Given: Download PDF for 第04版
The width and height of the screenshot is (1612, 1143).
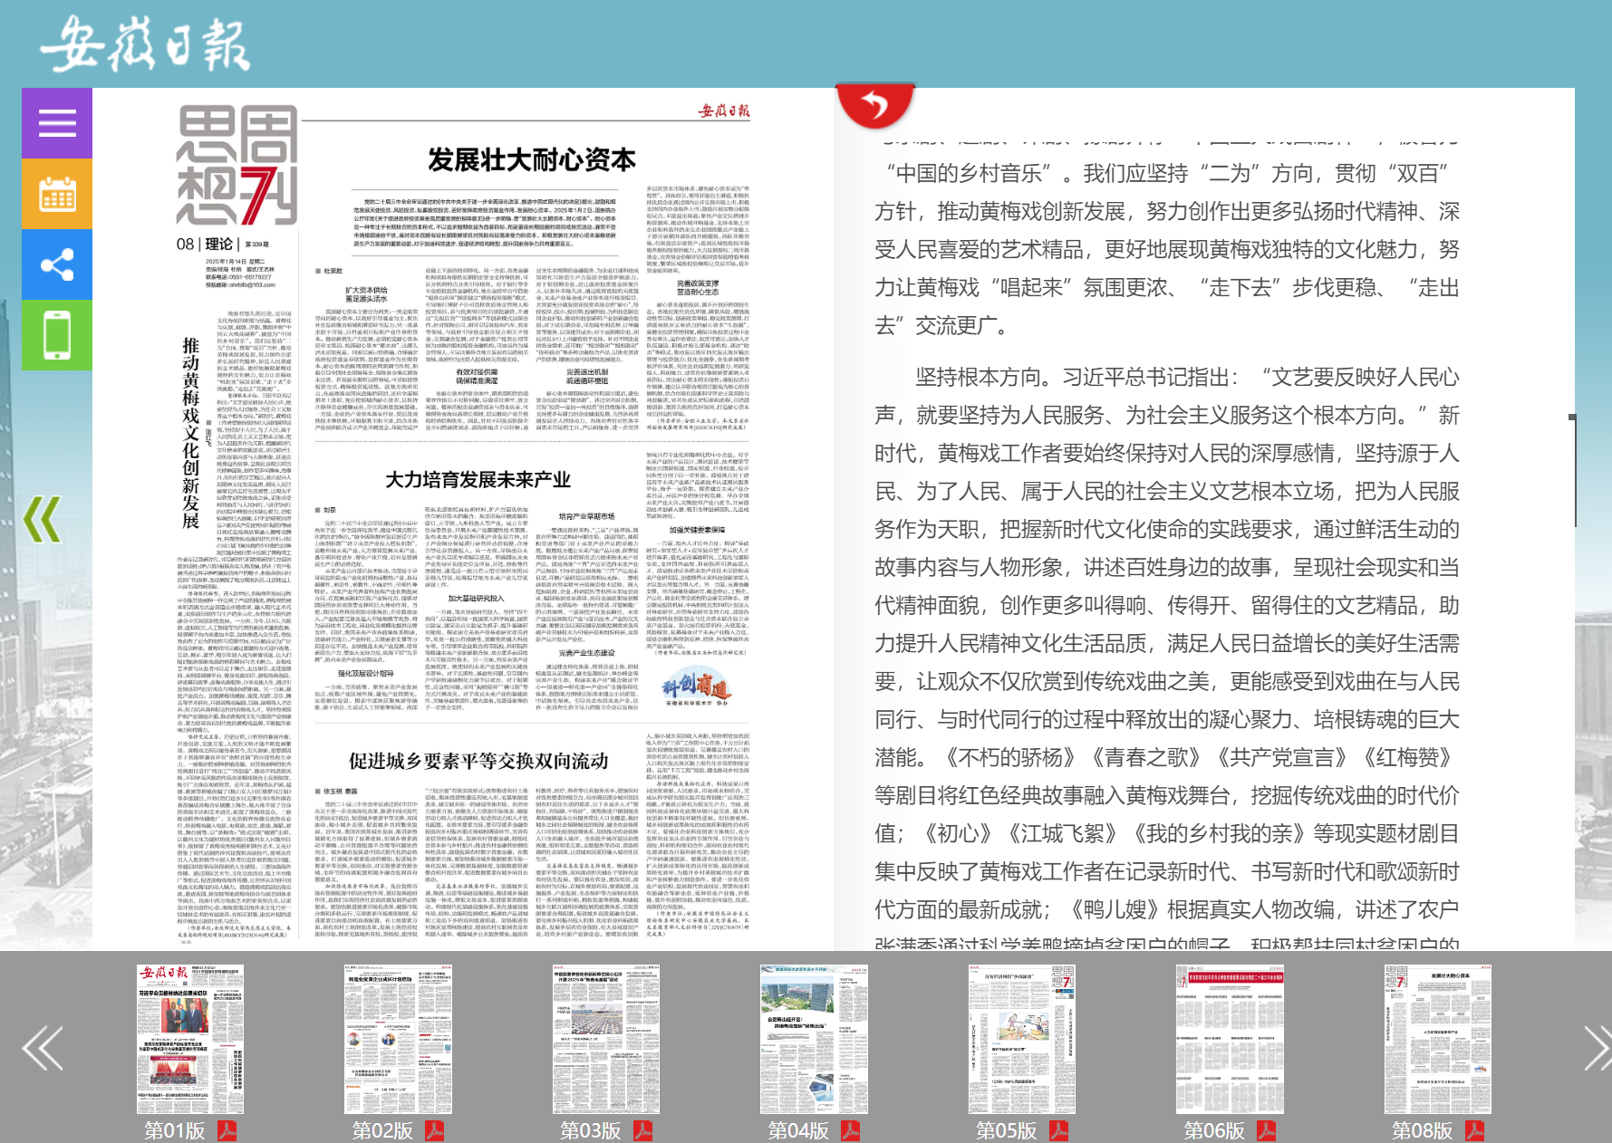Looking at the screenshot, I should click(851, 1130).
